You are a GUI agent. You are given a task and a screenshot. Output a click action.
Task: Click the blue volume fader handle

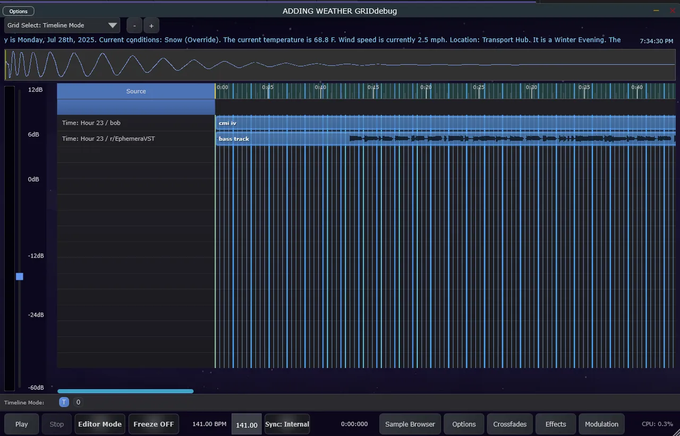(19, 276)
